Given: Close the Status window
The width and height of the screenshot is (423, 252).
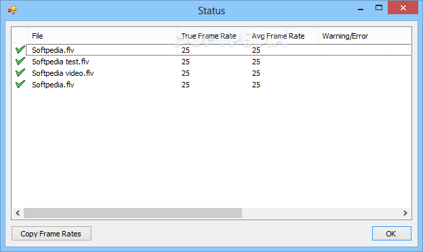Looking at the screenshot, I should [403, 8].
